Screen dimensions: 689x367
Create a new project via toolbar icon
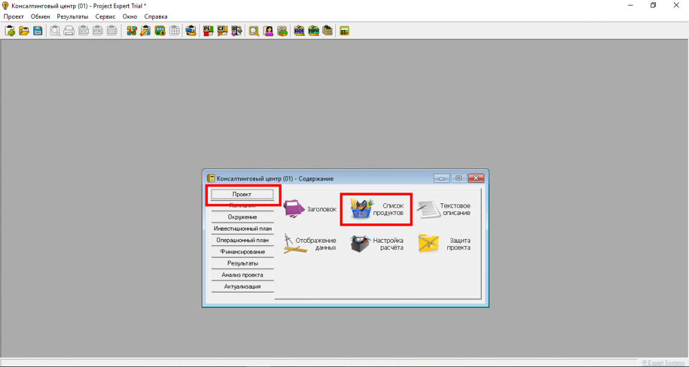pos(10,31)
